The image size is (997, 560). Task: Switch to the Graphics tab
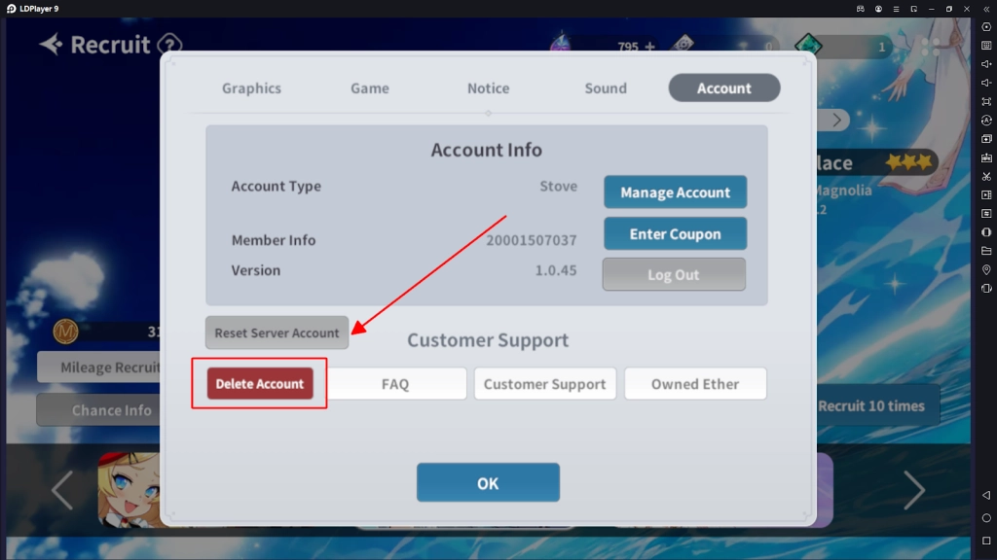(x=251, y=88)
